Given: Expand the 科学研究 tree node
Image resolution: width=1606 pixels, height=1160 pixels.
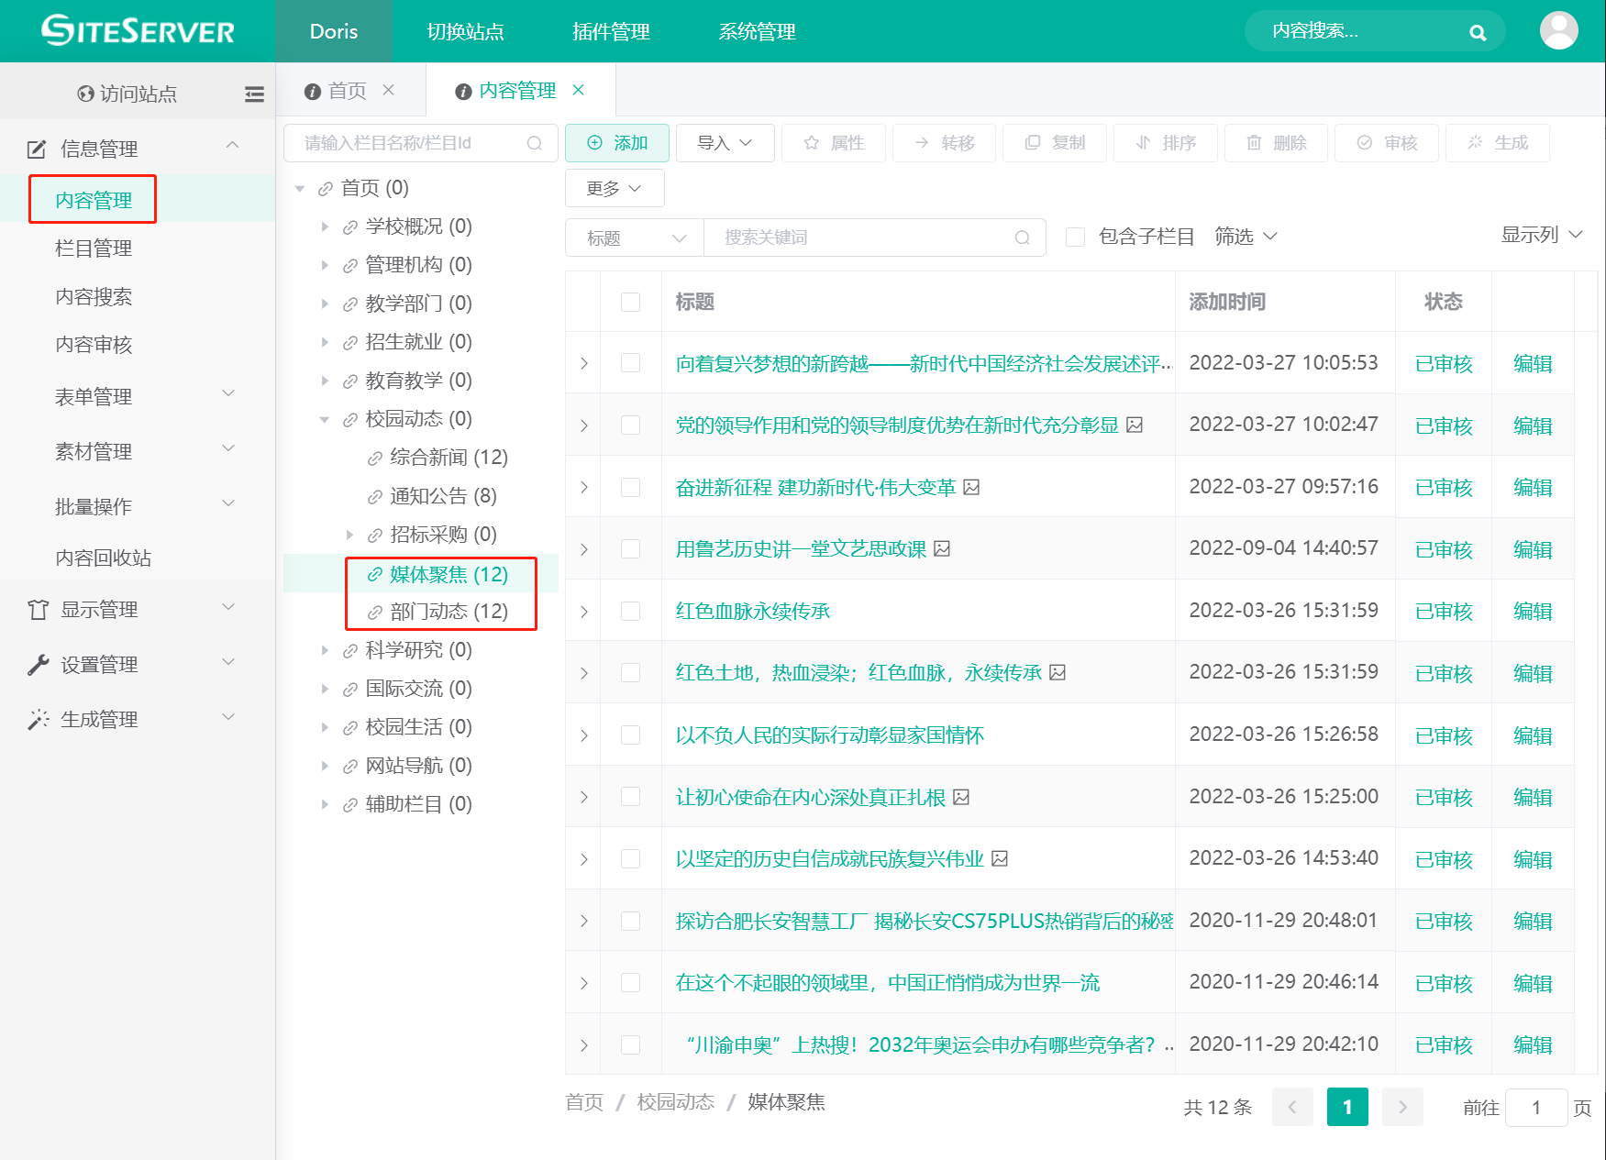Looking at the screenshot, I should point(325,650).
